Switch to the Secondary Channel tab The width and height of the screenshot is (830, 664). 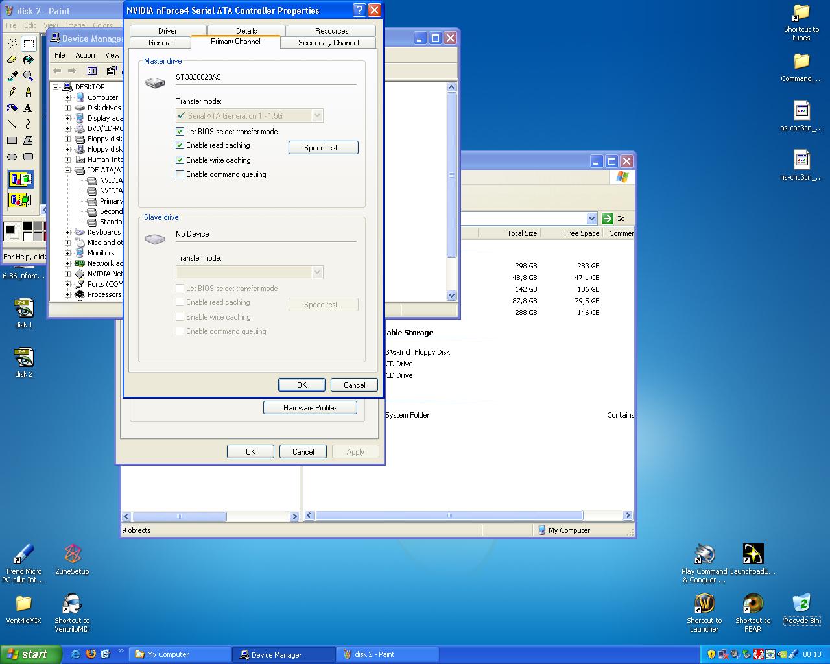[328, 42]
